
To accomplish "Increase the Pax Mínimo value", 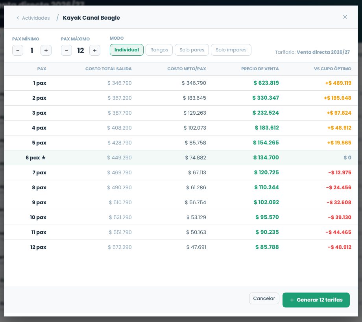I will 46,50.
